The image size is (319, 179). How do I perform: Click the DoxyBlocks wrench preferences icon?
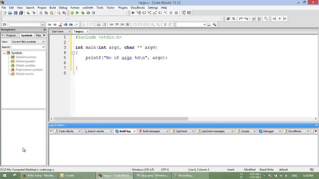pos(266,19)
